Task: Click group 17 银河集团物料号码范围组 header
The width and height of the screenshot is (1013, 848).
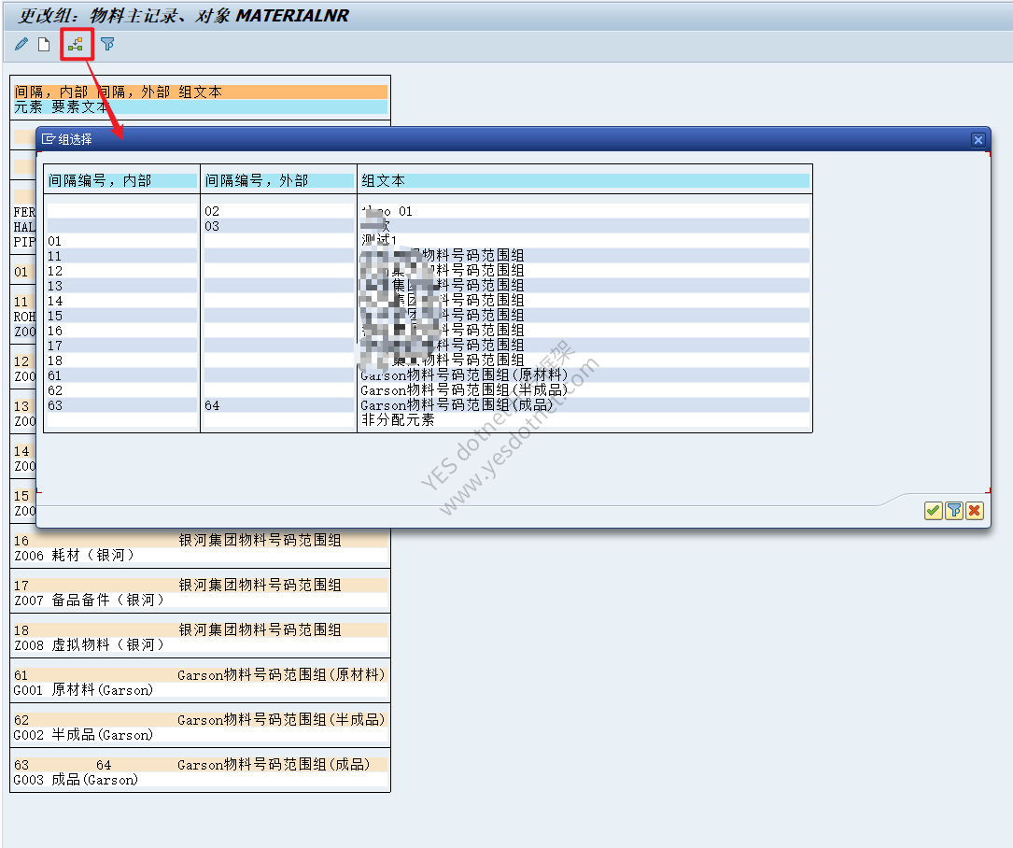Action: 201,585
